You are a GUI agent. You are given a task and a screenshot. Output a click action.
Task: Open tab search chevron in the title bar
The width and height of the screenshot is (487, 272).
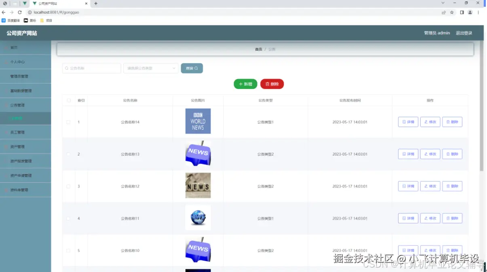[443, 3]
